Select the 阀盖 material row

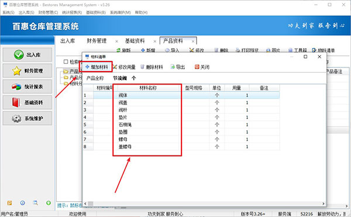(x=181, y=103)
